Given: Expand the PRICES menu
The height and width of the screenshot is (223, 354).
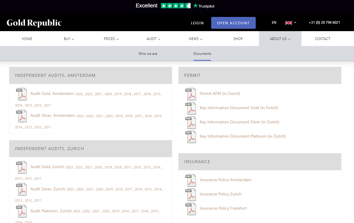Looking at the screenshot, I should (x=111, y=39).
